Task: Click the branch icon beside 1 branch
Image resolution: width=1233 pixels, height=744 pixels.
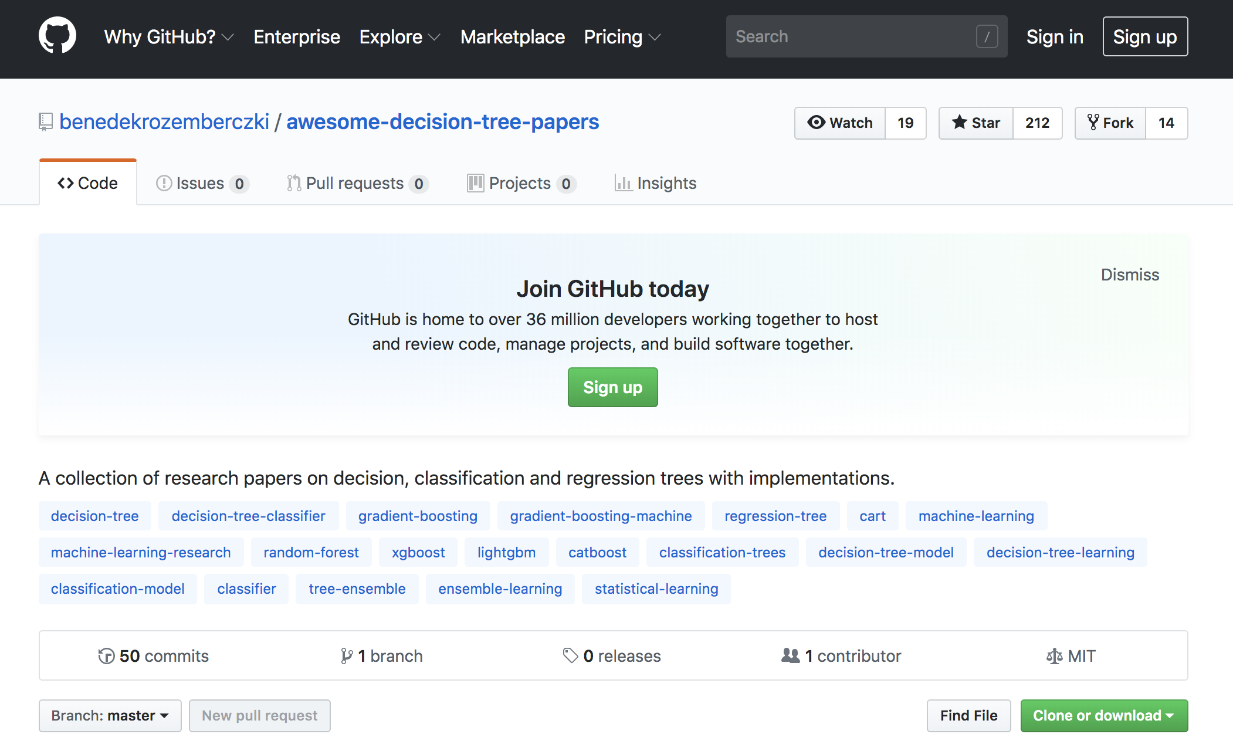Action: [346, 655]
